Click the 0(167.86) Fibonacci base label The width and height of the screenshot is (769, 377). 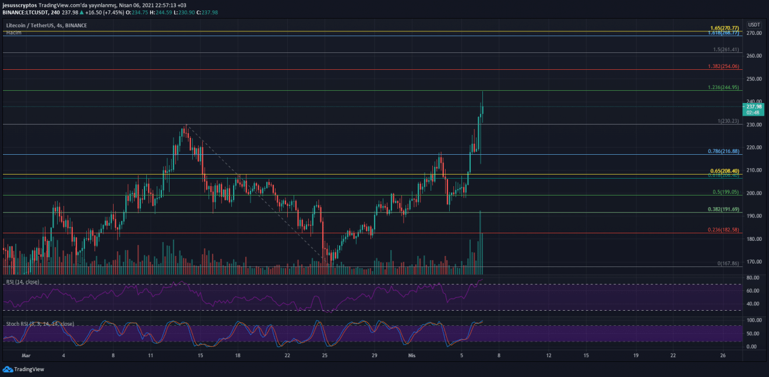click(x=728, y=264)
